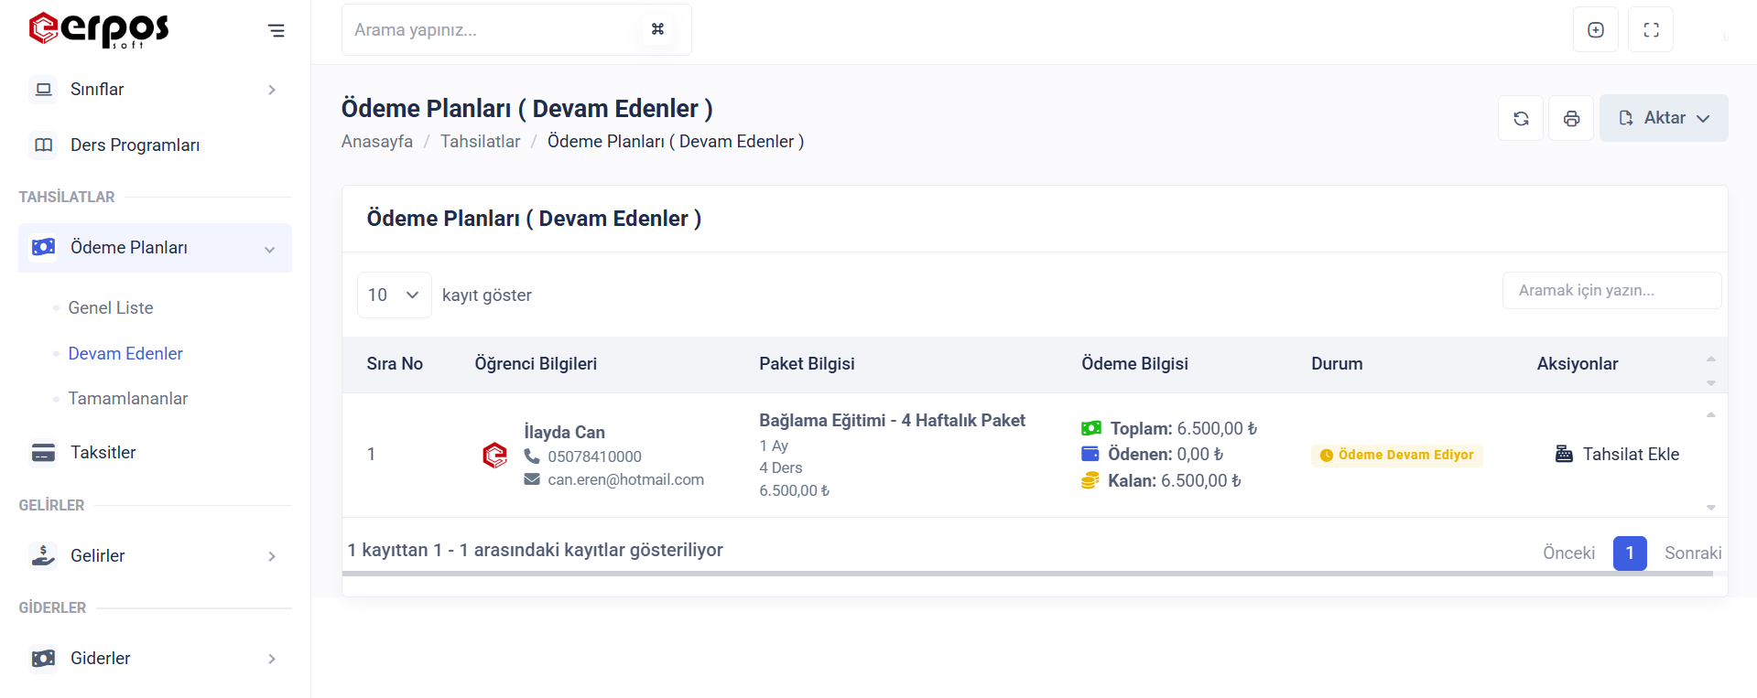1757x698 pixels.
Task: Open the records-per-page dropdown showing 10
Action: (x=394, y=295)
